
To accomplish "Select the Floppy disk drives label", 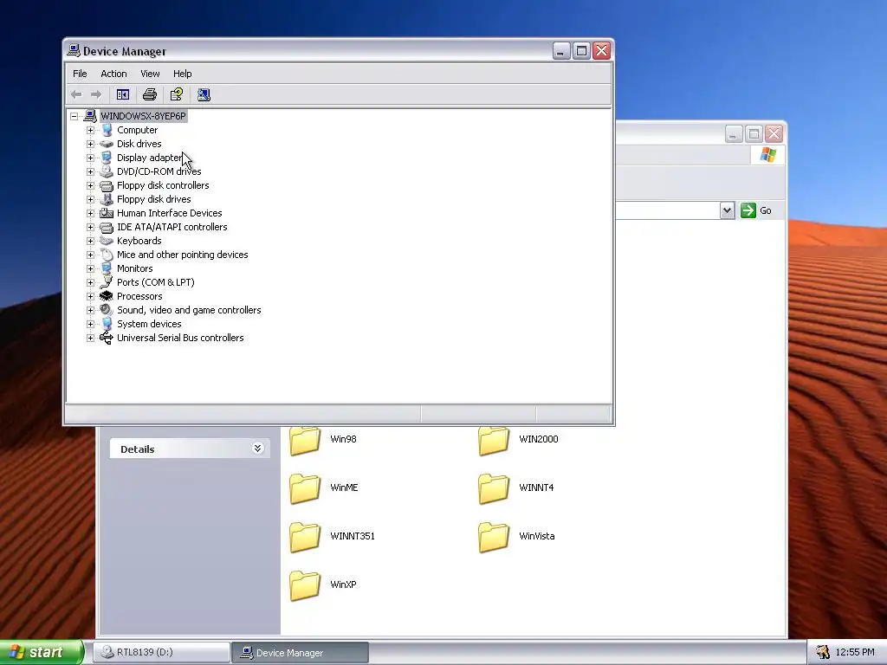I will click(154, 199).
